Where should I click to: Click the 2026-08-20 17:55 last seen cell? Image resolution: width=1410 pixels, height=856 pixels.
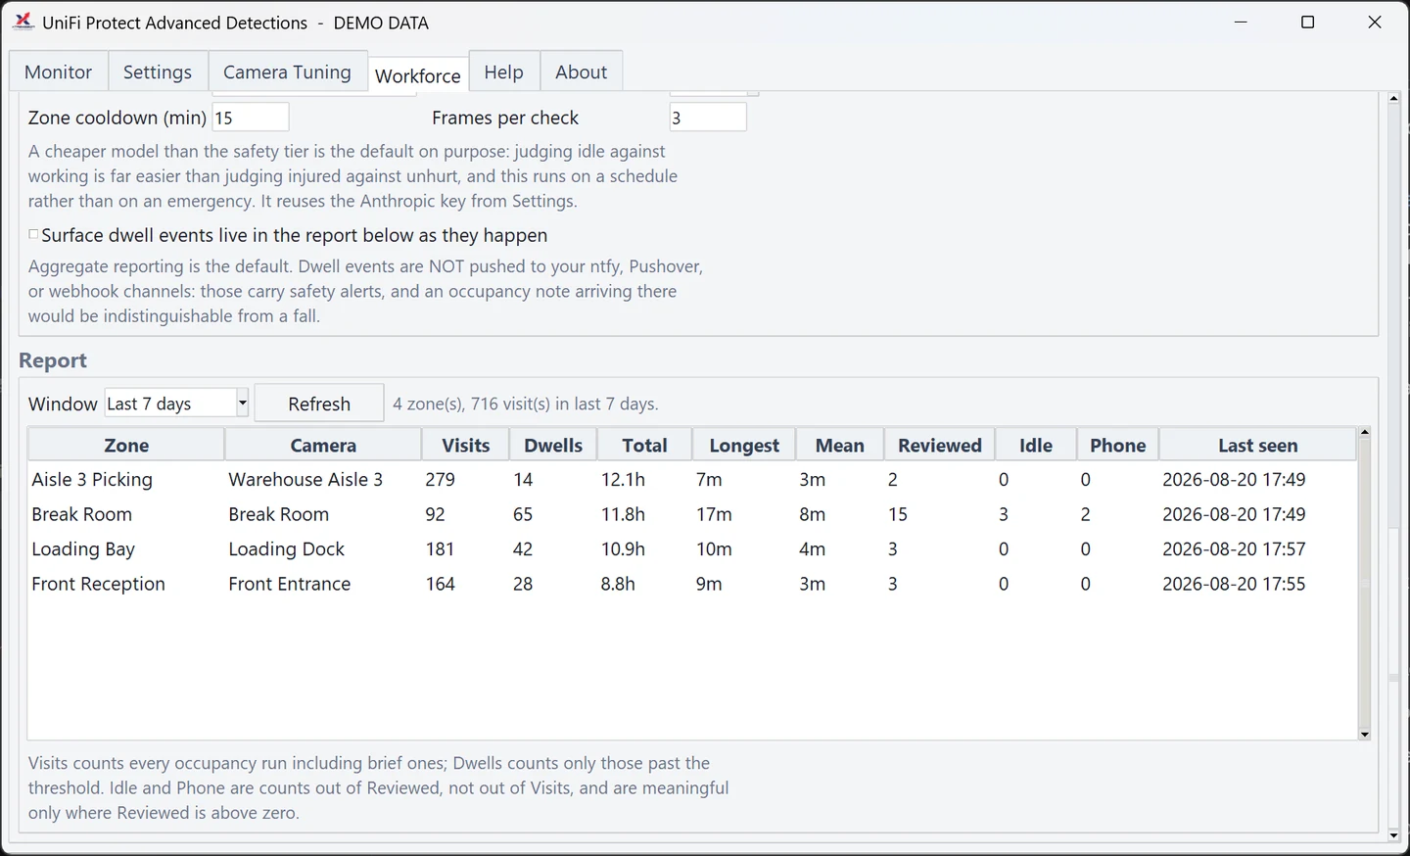click(1234, 584)
